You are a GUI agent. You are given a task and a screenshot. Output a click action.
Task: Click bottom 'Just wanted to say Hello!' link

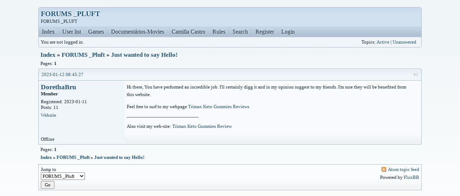click(119, 157)
